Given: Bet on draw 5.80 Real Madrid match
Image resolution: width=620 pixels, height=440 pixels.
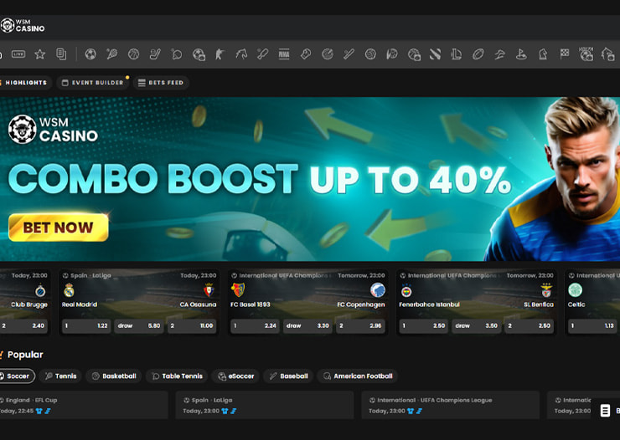Looking at the screenshot, I should [139, 326].
